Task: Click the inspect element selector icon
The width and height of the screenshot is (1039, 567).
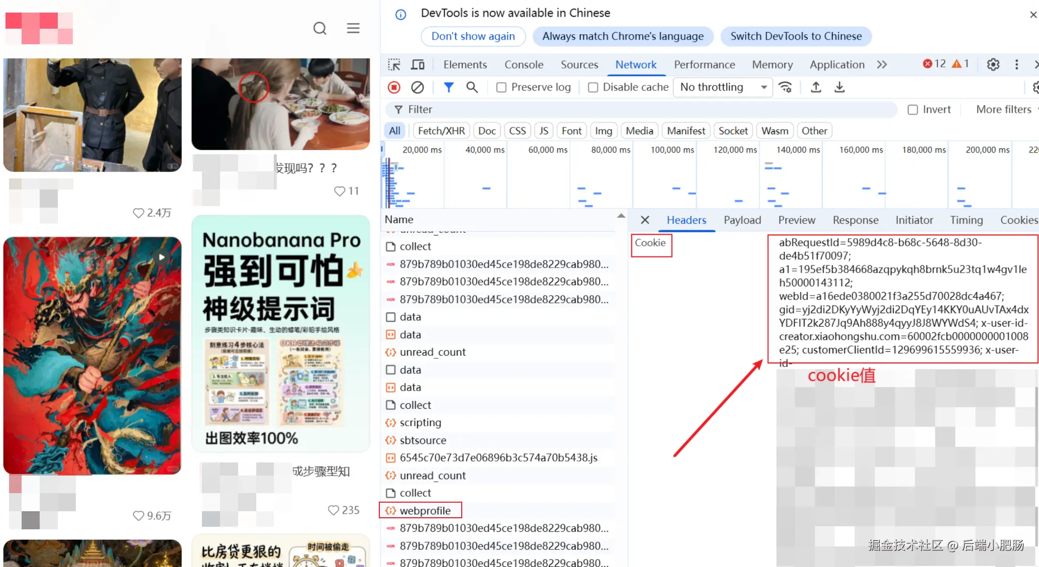Action: coord(394,65)
